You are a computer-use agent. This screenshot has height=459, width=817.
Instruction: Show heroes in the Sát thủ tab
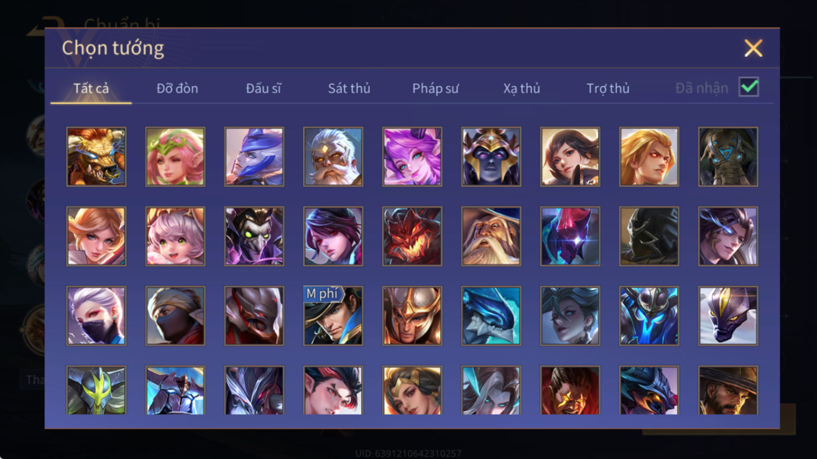pyautogui.click(x=349, y=88)
